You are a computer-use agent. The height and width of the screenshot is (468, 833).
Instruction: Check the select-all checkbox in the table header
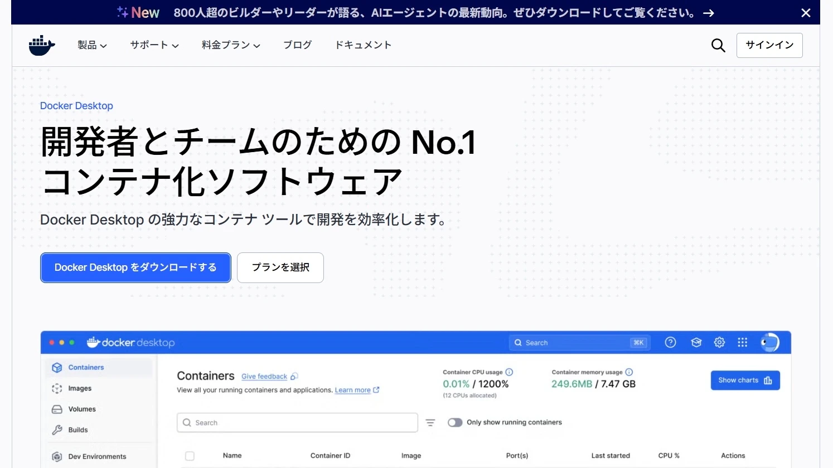(x=190, y=456)
